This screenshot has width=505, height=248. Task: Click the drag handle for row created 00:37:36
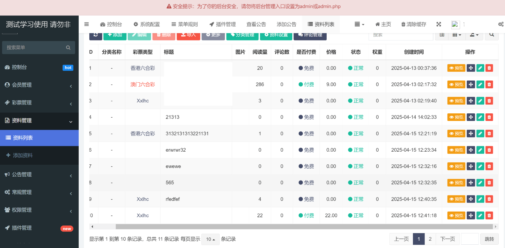tap(471, 68)
